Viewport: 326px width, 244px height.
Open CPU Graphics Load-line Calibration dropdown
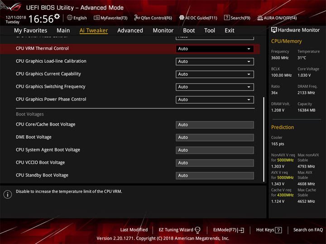click(215, 61)
